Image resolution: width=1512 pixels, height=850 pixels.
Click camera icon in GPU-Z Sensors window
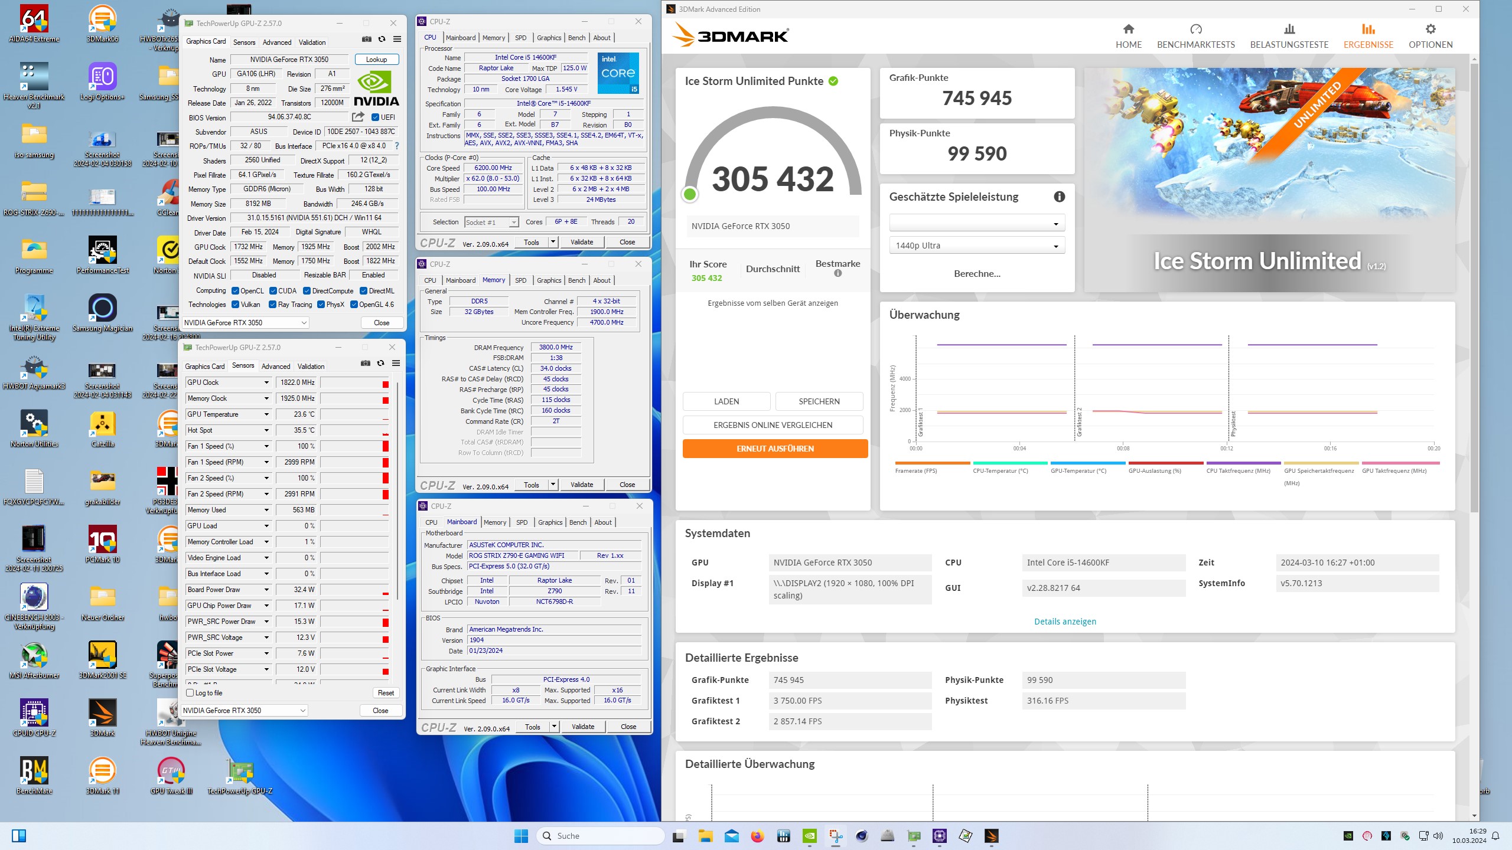coord(366,363)
